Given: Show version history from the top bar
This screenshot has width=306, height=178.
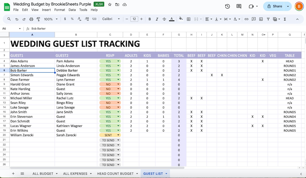Looking at the screenshot, I should tap(227, 6).
